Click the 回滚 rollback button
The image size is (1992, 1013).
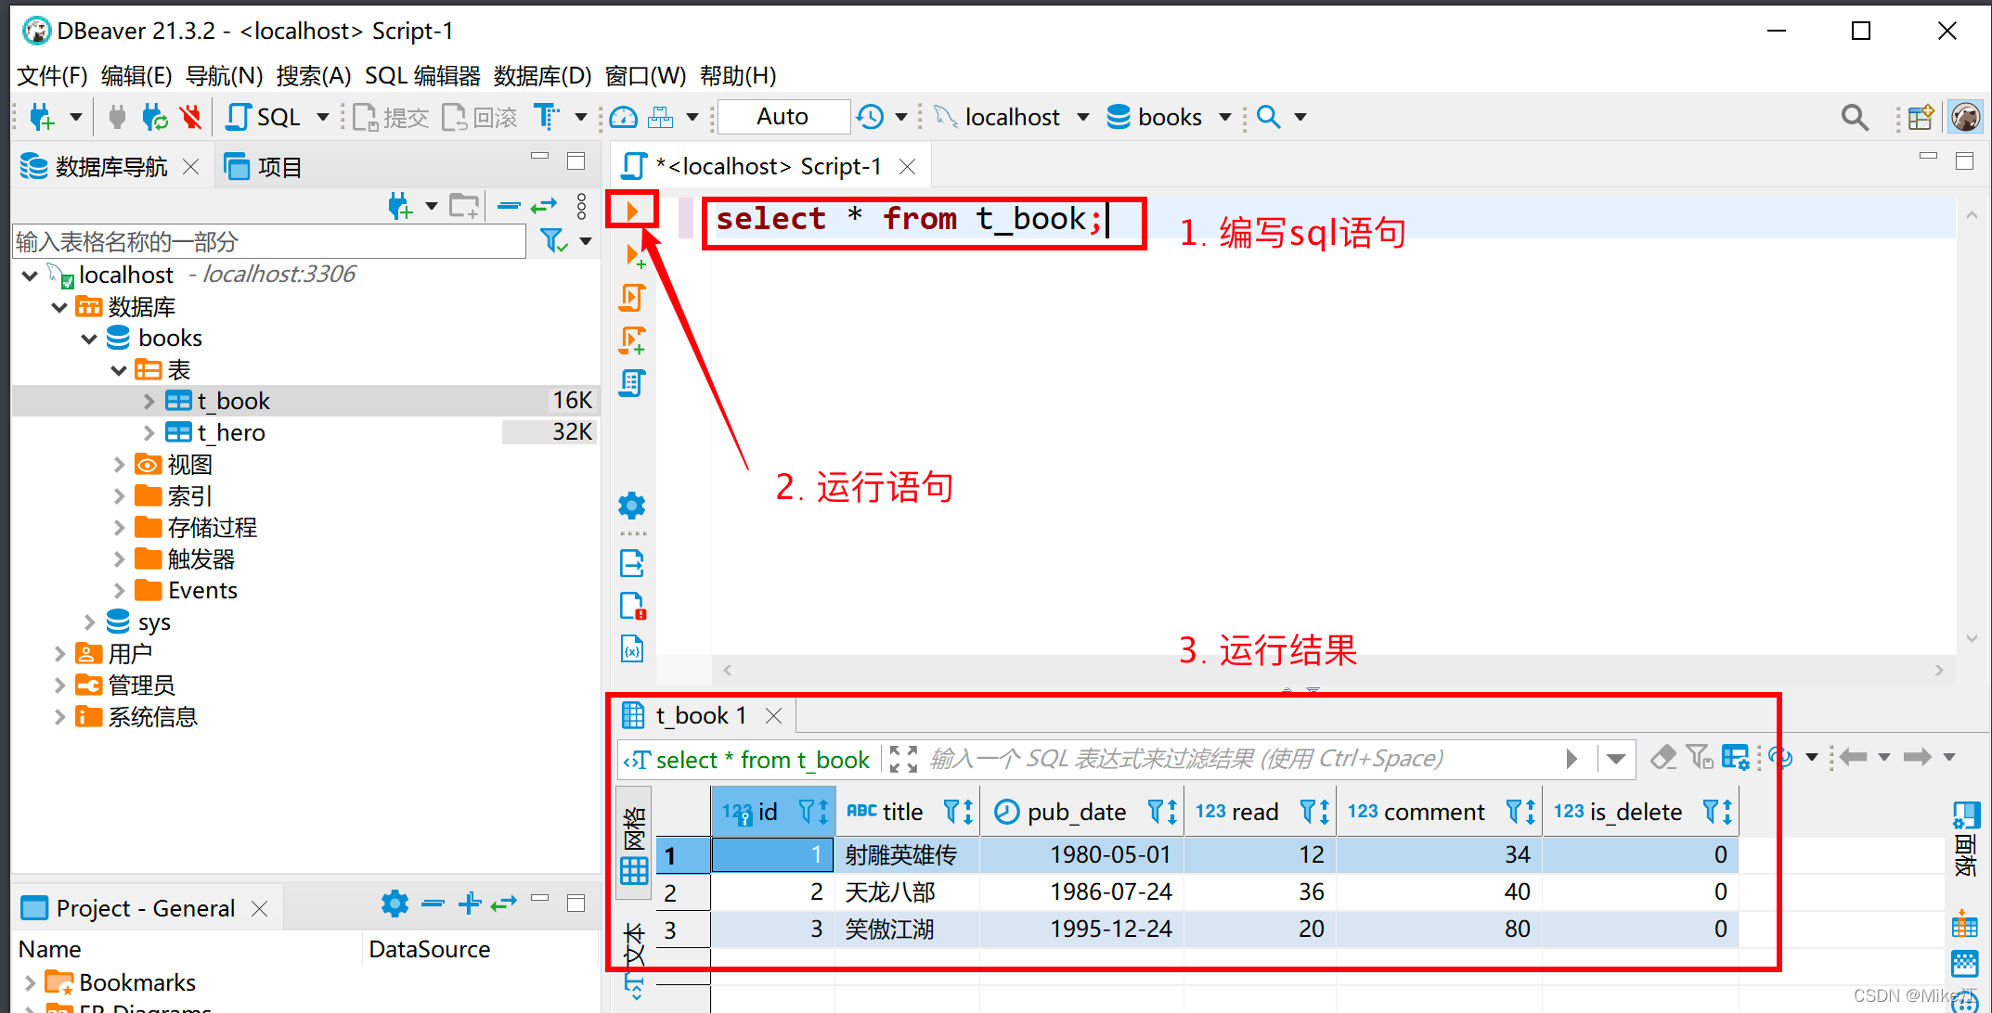tap(480, 117)
